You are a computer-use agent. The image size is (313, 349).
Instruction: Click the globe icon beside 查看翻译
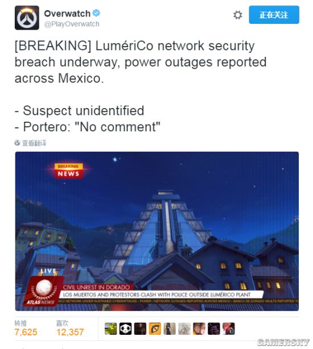pos(18,143)
